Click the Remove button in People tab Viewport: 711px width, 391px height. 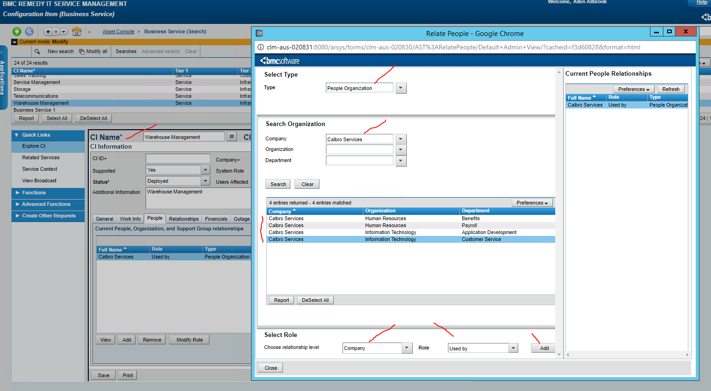[152, 340]
